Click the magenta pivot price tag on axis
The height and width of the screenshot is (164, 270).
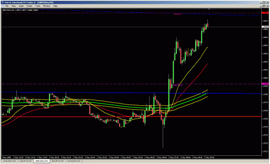tap(265, 84)
